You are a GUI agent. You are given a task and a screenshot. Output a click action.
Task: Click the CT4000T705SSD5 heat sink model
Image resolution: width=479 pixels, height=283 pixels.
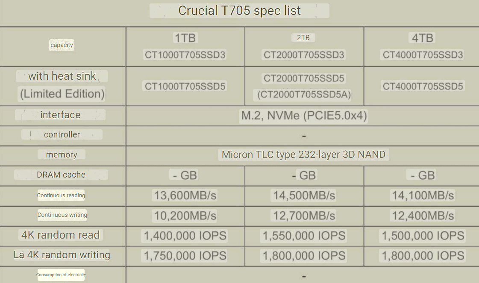coord(423,86)
